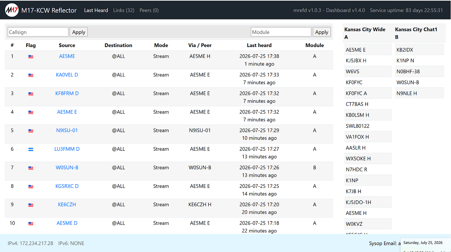451x252 pixels.
Task: Click the flag icon beside W0SUN-B source
Action: click(x=31, y=168)
